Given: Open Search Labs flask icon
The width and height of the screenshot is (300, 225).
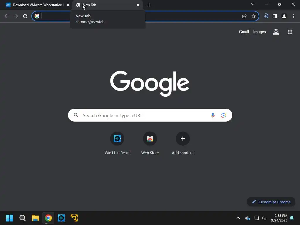Looking at the screenshot, I should pyautogui.click(x=276, y=32).
